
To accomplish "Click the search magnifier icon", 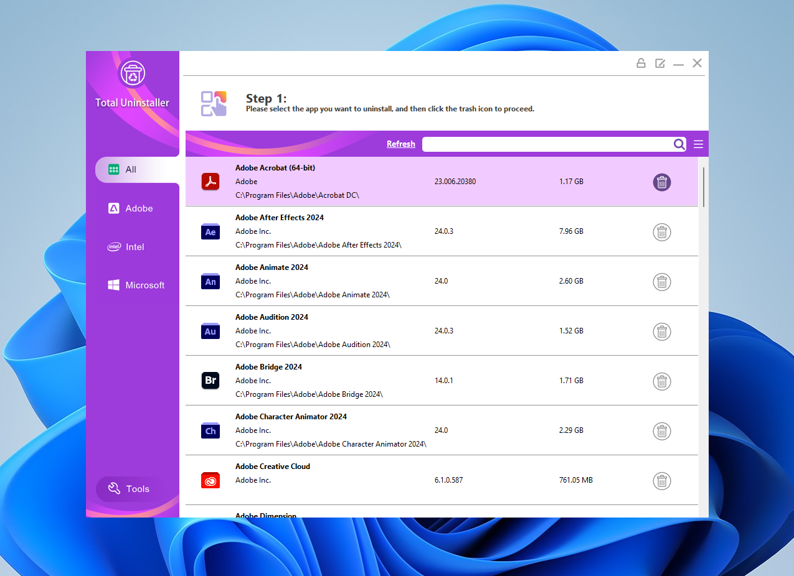I will [x=679, y=144].
